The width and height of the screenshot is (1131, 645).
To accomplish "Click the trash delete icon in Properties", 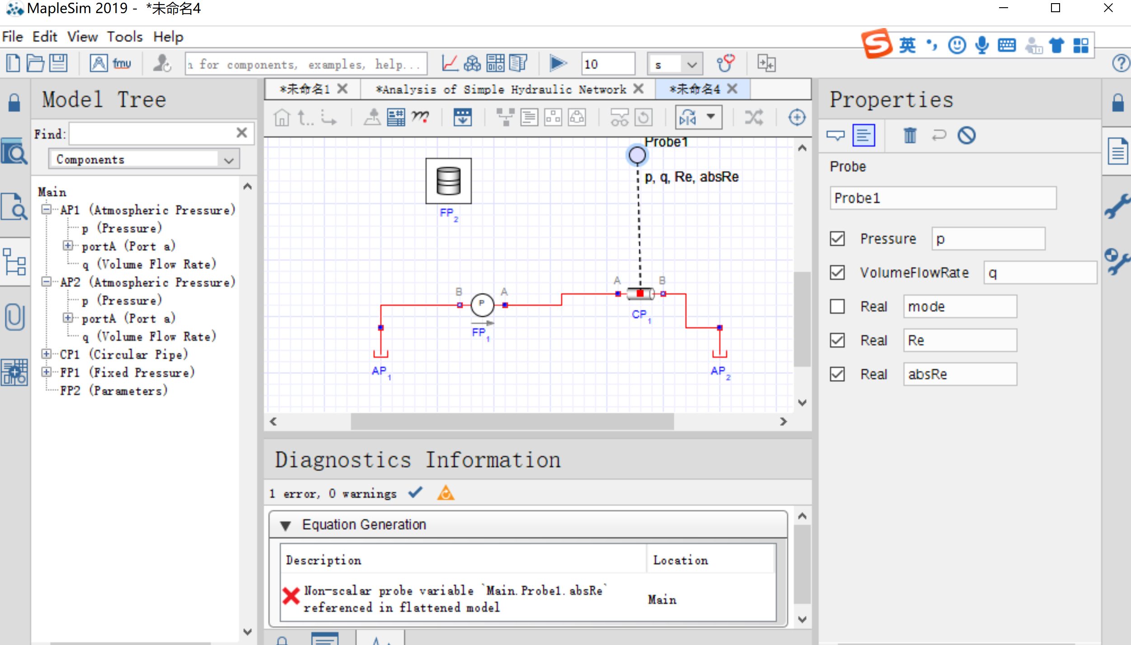I will point(910,135).
